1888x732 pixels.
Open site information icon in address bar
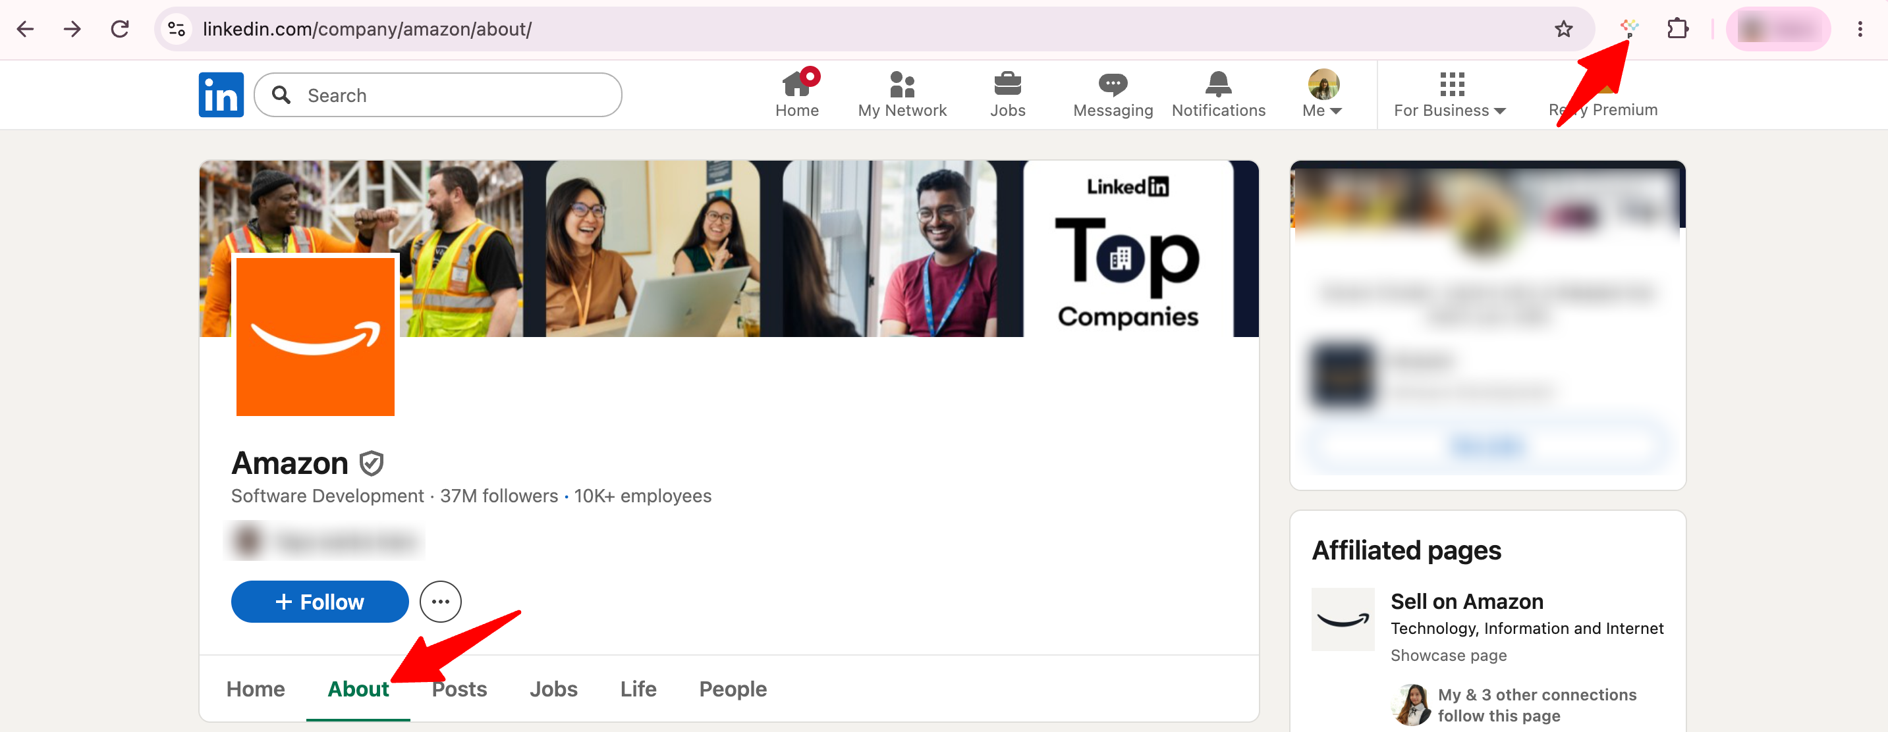tap(177, 30)
